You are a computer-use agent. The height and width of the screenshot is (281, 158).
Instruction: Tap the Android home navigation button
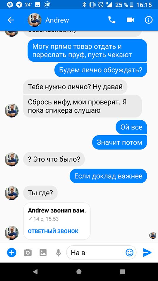(79, 272)
